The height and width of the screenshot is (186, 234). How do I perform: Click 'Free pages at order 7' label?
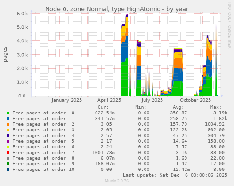[x=43, y=153]
